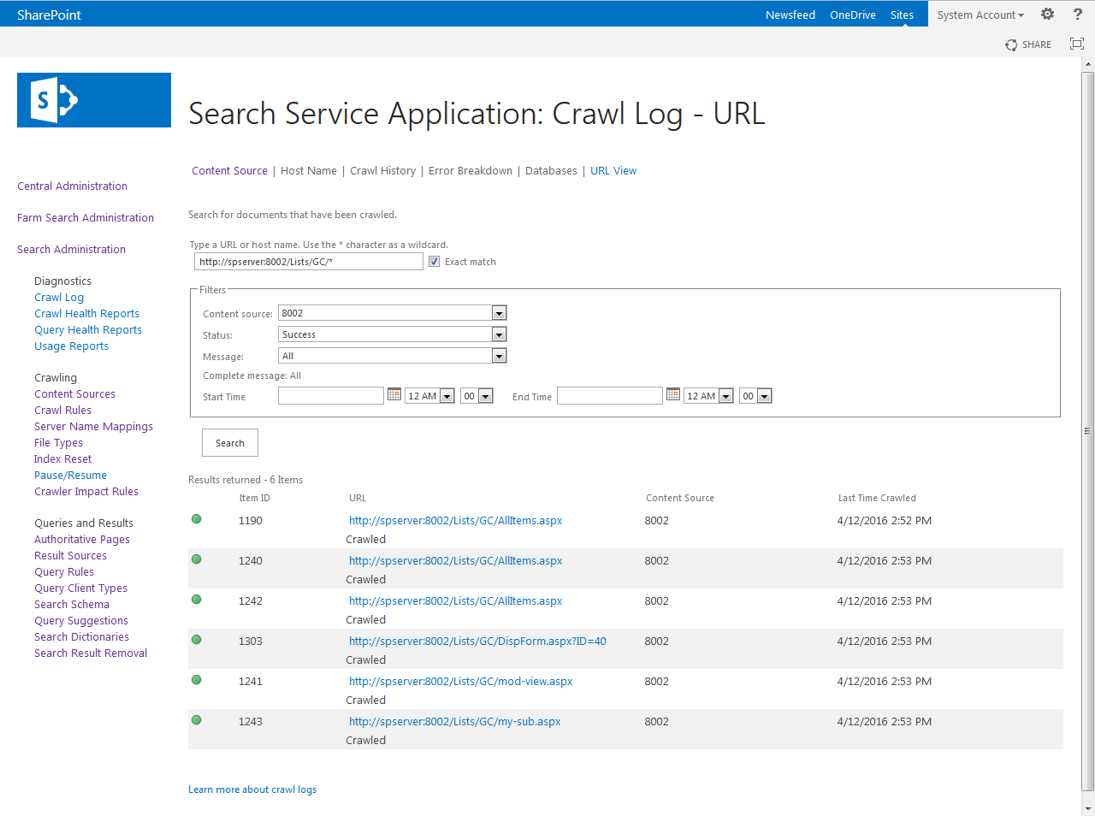
Task: Click green status dot for item 1303
Action: [x=197, y=640]
